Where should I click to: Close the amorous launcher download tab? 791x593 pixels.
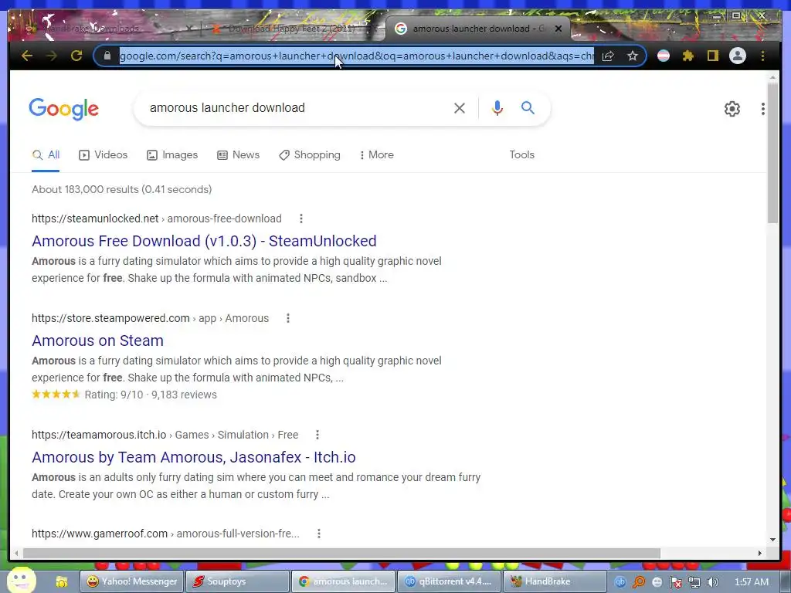(558, 29)
